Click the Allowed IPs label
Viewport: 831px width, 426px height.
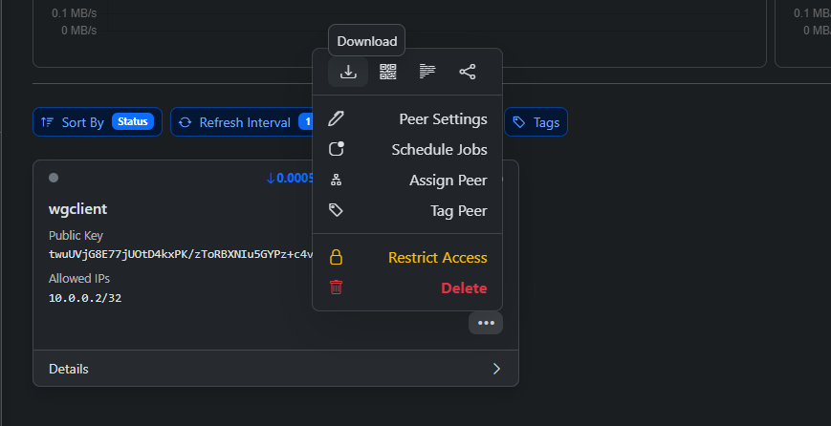point(79,278)
